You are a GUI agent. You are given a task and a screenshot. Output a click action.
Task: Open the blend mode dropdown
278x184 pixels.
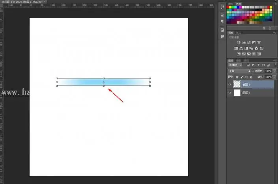coord(239,71)
